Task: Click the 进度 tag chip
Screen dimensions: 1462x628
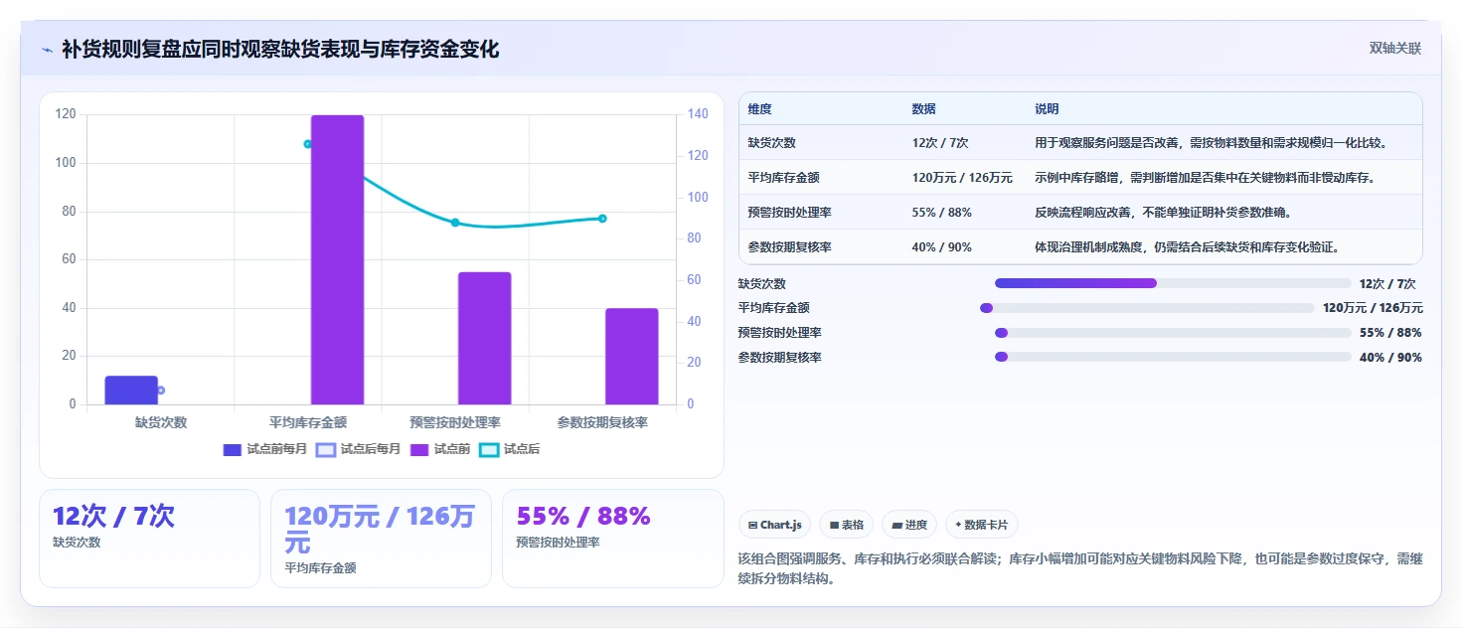Action: click(x=909, y=525)
